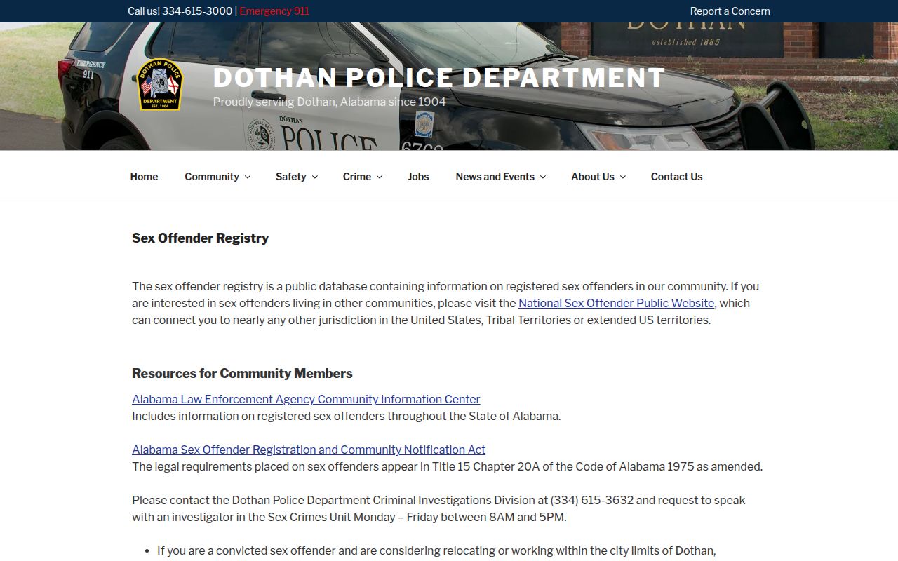Click the red Emergency 911 text
Image resolution: width=898 pixels, height=561 pixels.
pos(274,11)
